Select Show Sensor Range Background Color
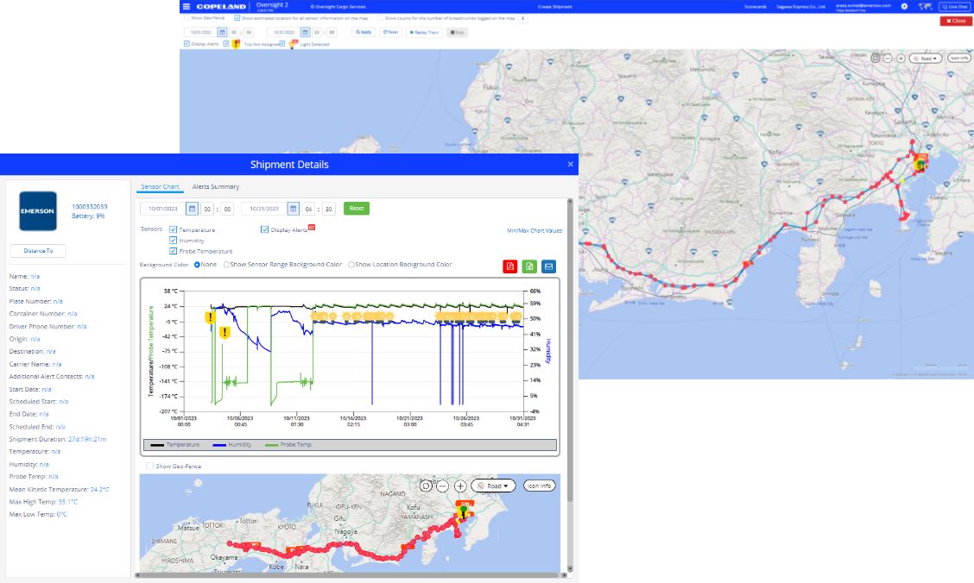Viewport: 974px width, 583px height. 227,265
